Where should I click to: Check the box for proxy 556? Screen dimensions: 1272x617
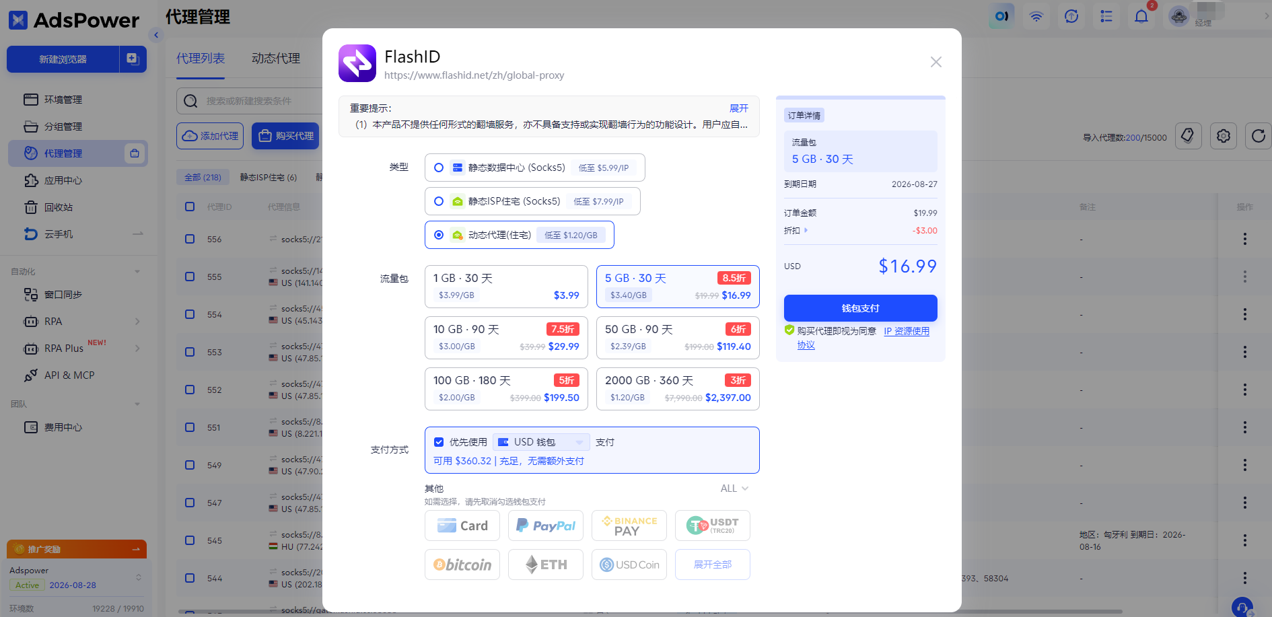click(x=190, y=239)
